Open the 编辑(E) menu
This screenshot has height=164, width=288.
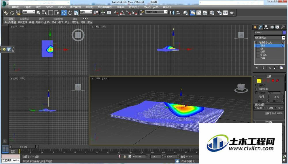point(15,7)
